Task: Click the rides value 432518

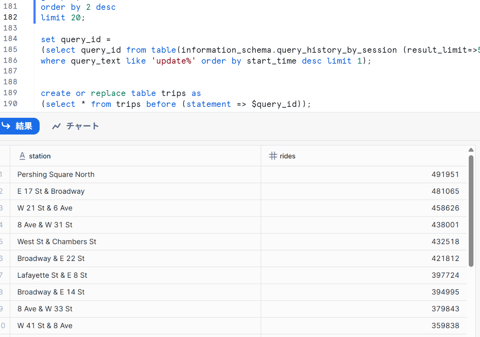Action: coord(445,242)
